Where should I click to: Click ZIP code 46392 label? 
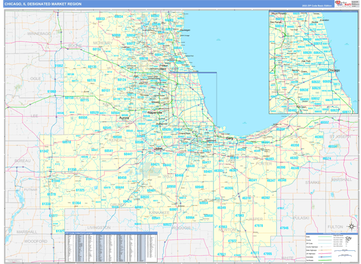tap(265, 198)
